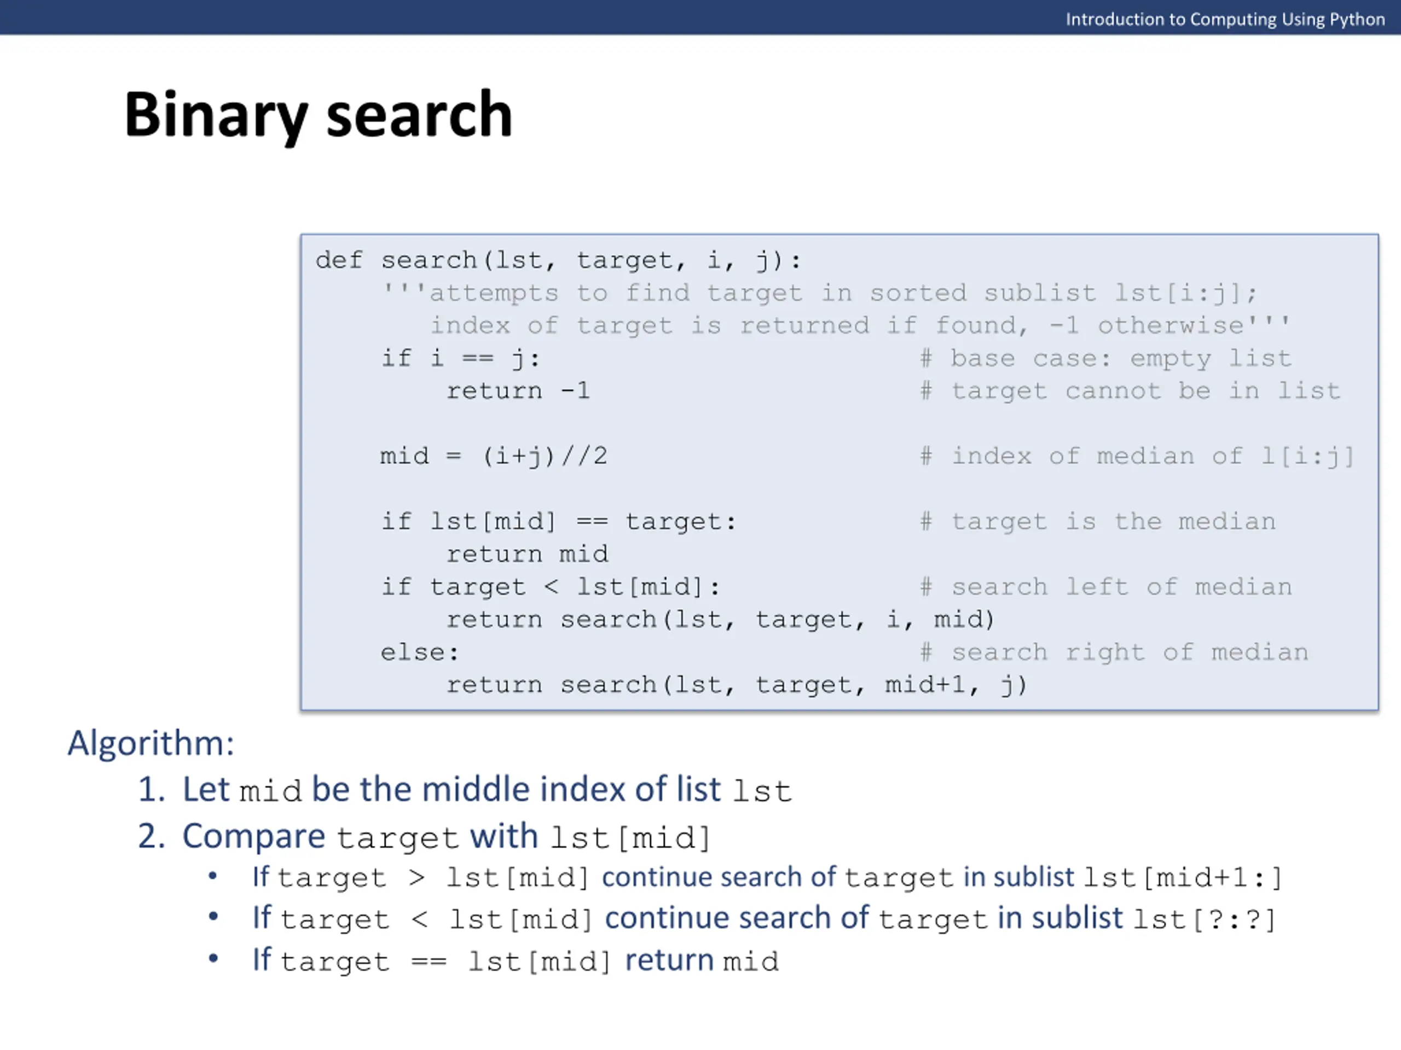
Task: Click step 2 "Compare target with lst[mid]"
Action: [x=424, y=837]
